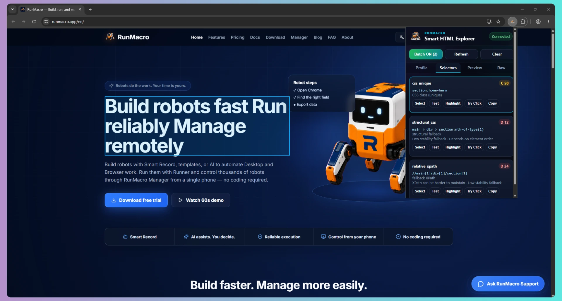Screen dimensions: 562x301
Task: Open the Download nav link
Action: [275, 37]
